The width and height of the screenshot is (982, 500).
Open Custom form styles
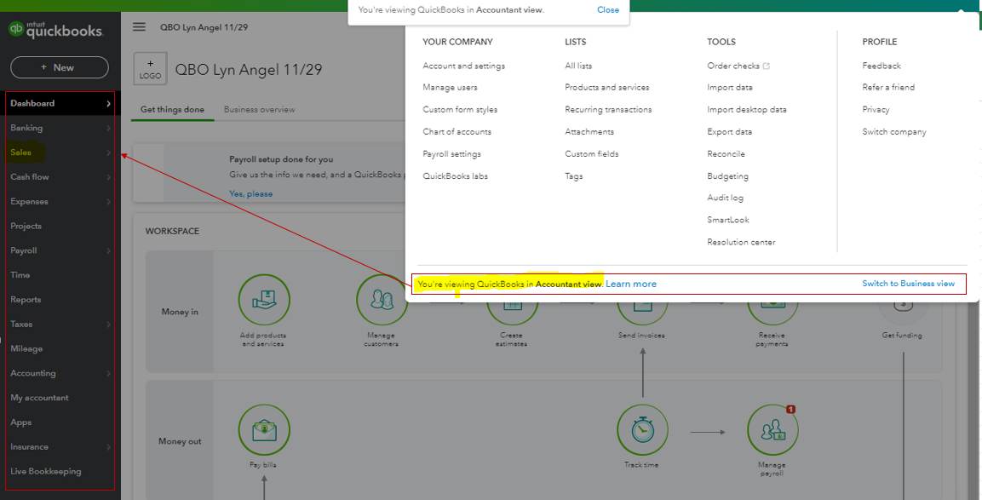click(460, 110)
